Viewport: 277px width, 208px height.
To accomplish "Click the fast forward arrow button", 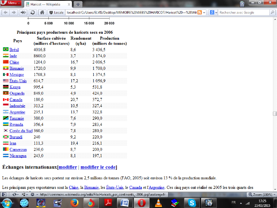I will point(23,12).
